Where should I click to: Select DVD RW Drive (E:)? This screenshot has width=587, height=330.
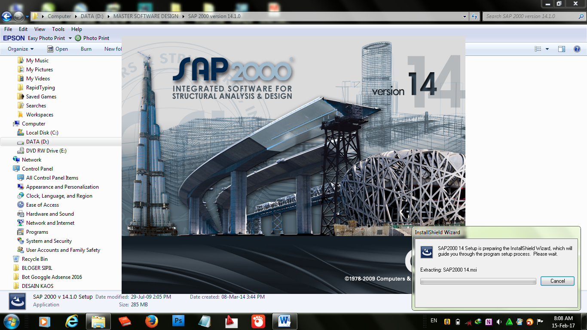(x=46, y=151)
